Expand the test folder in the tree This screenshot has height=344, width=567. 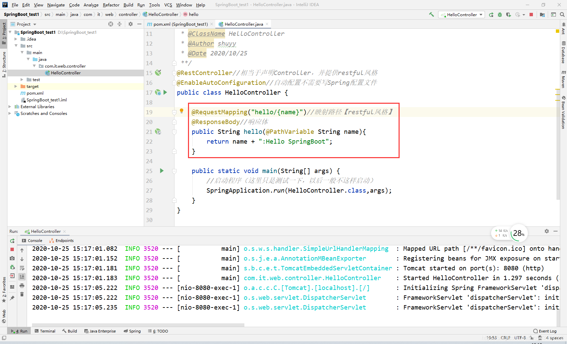pos(22,79)
